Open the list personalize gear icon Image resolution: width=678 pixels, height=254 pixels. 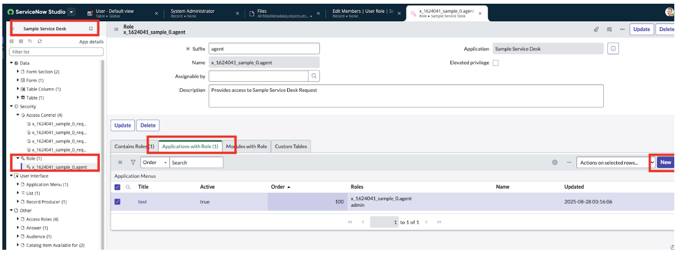tap(555, 163)
